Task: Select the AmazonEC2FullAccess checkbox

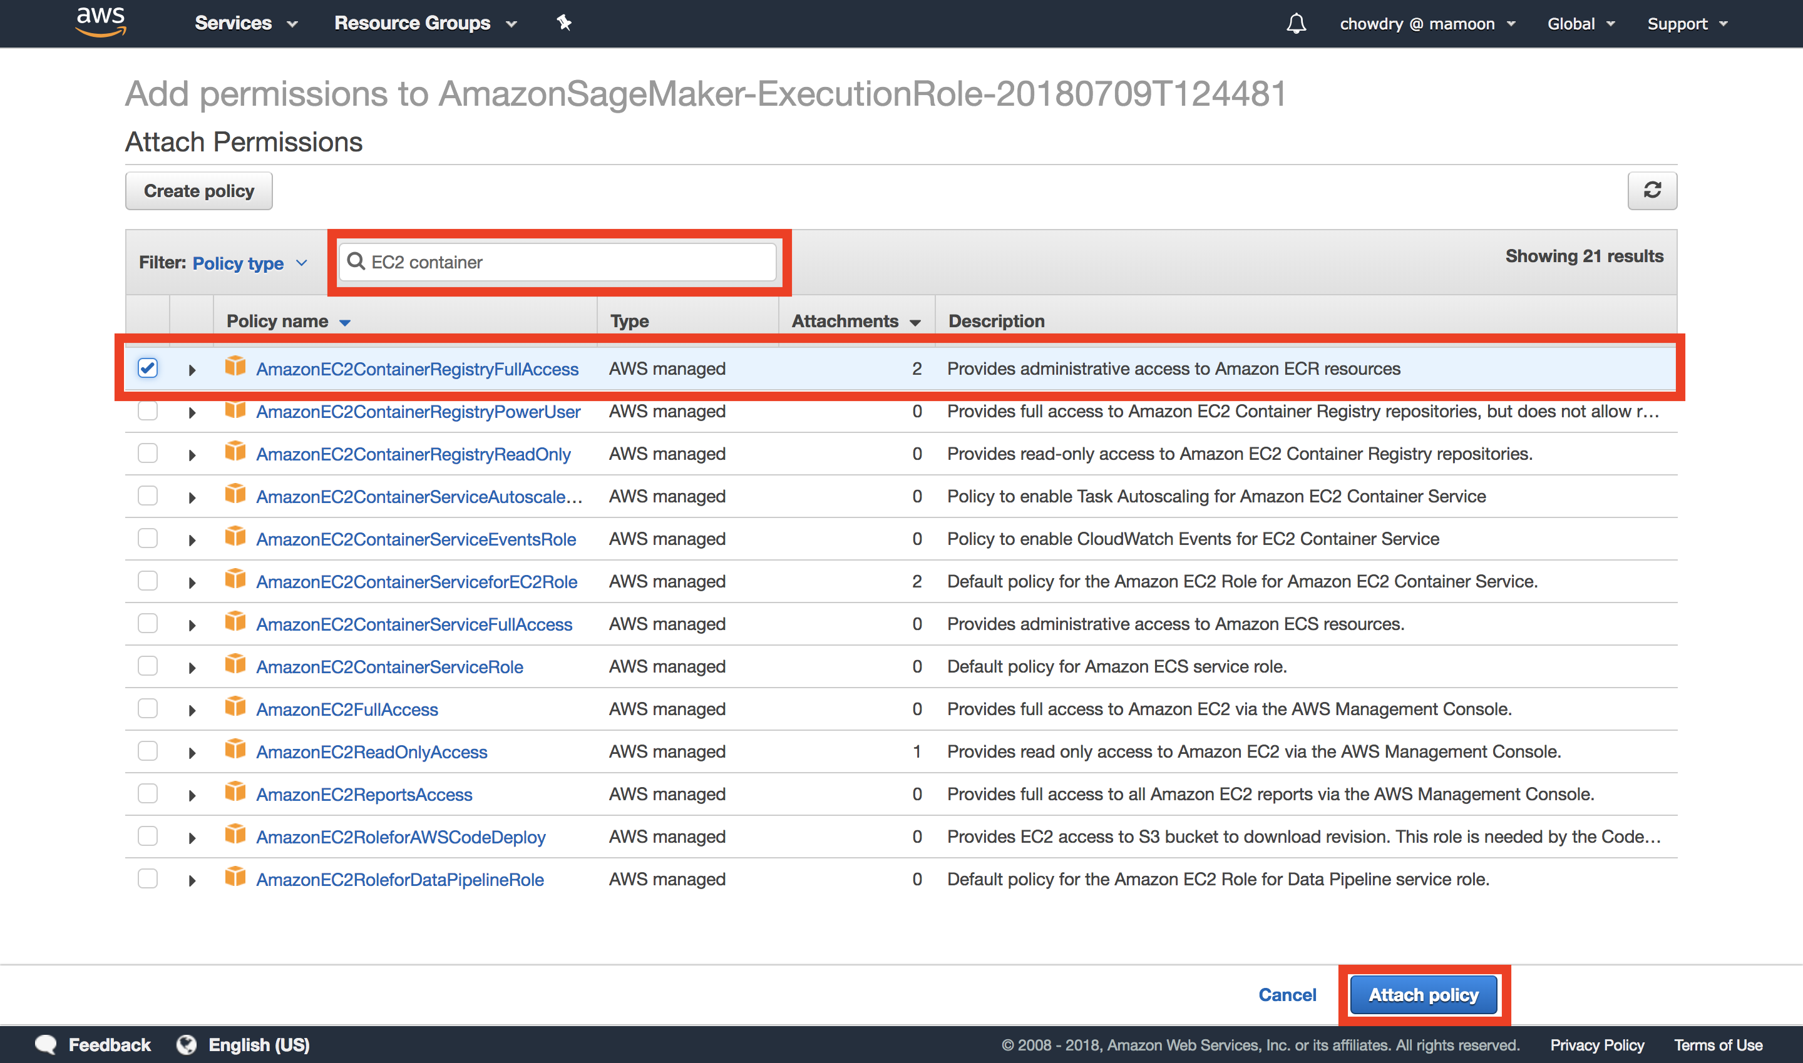Action: [x=147, y=708]
